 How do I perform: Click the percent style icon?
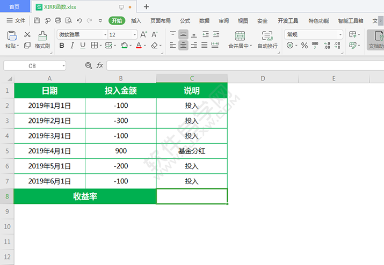tap(305, 46)
